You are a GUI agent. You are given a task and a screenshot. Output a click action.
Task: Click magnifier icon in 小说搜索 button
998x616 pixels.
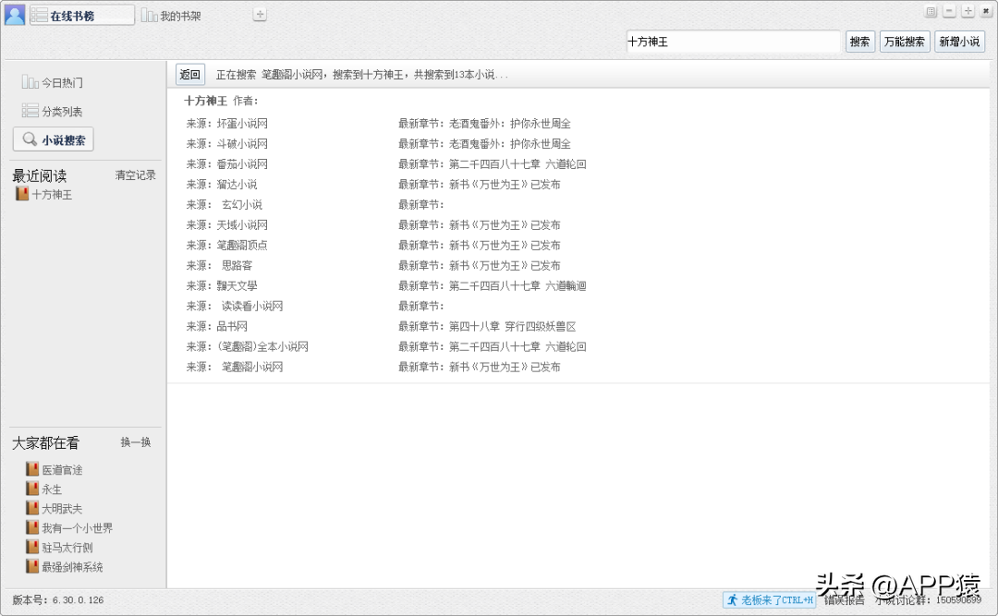point(30,139)
